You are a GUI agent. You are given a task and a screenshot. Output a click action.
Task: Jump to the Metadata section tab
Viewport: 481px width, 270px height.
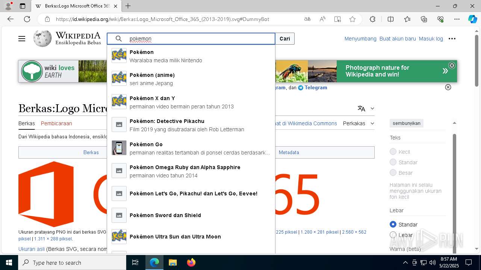coord(289,153)
